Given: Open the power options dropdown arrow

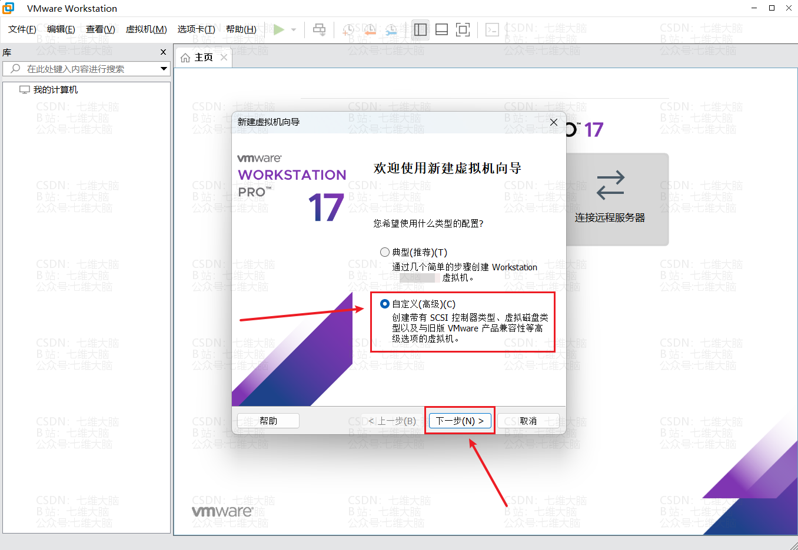Looking at the screenshot, I should click(x=294, y=29).
